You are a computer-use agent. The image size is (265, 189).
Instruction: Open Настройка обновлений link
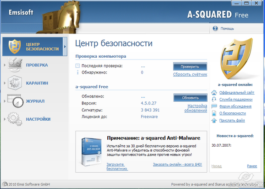pyautogui.click(x=196, y=108)
